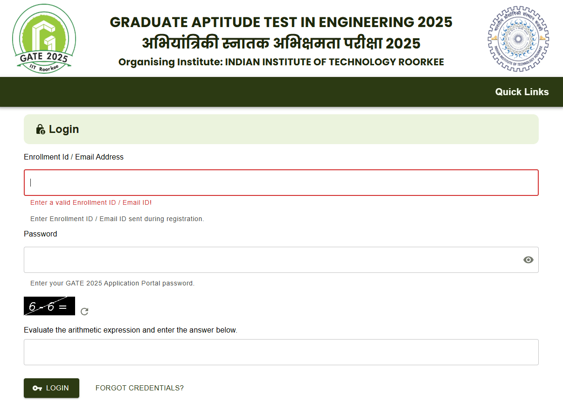This screenshot has width=563, height=410.
Task: Click the "Evaluate the arithmetic expression" instruction
Action: point(131,330)
